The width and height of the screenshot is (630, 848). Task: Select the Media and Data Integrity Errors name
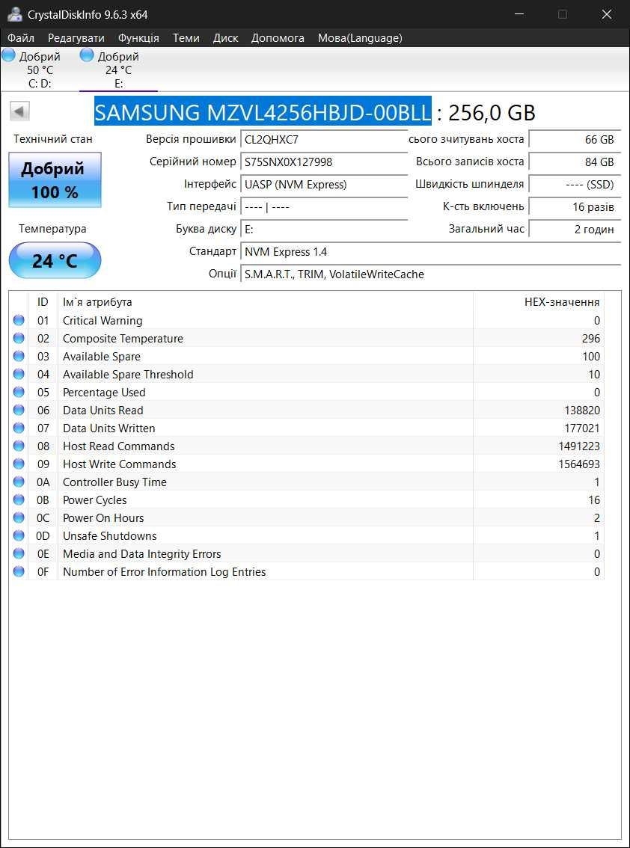(x=142, y=554)
